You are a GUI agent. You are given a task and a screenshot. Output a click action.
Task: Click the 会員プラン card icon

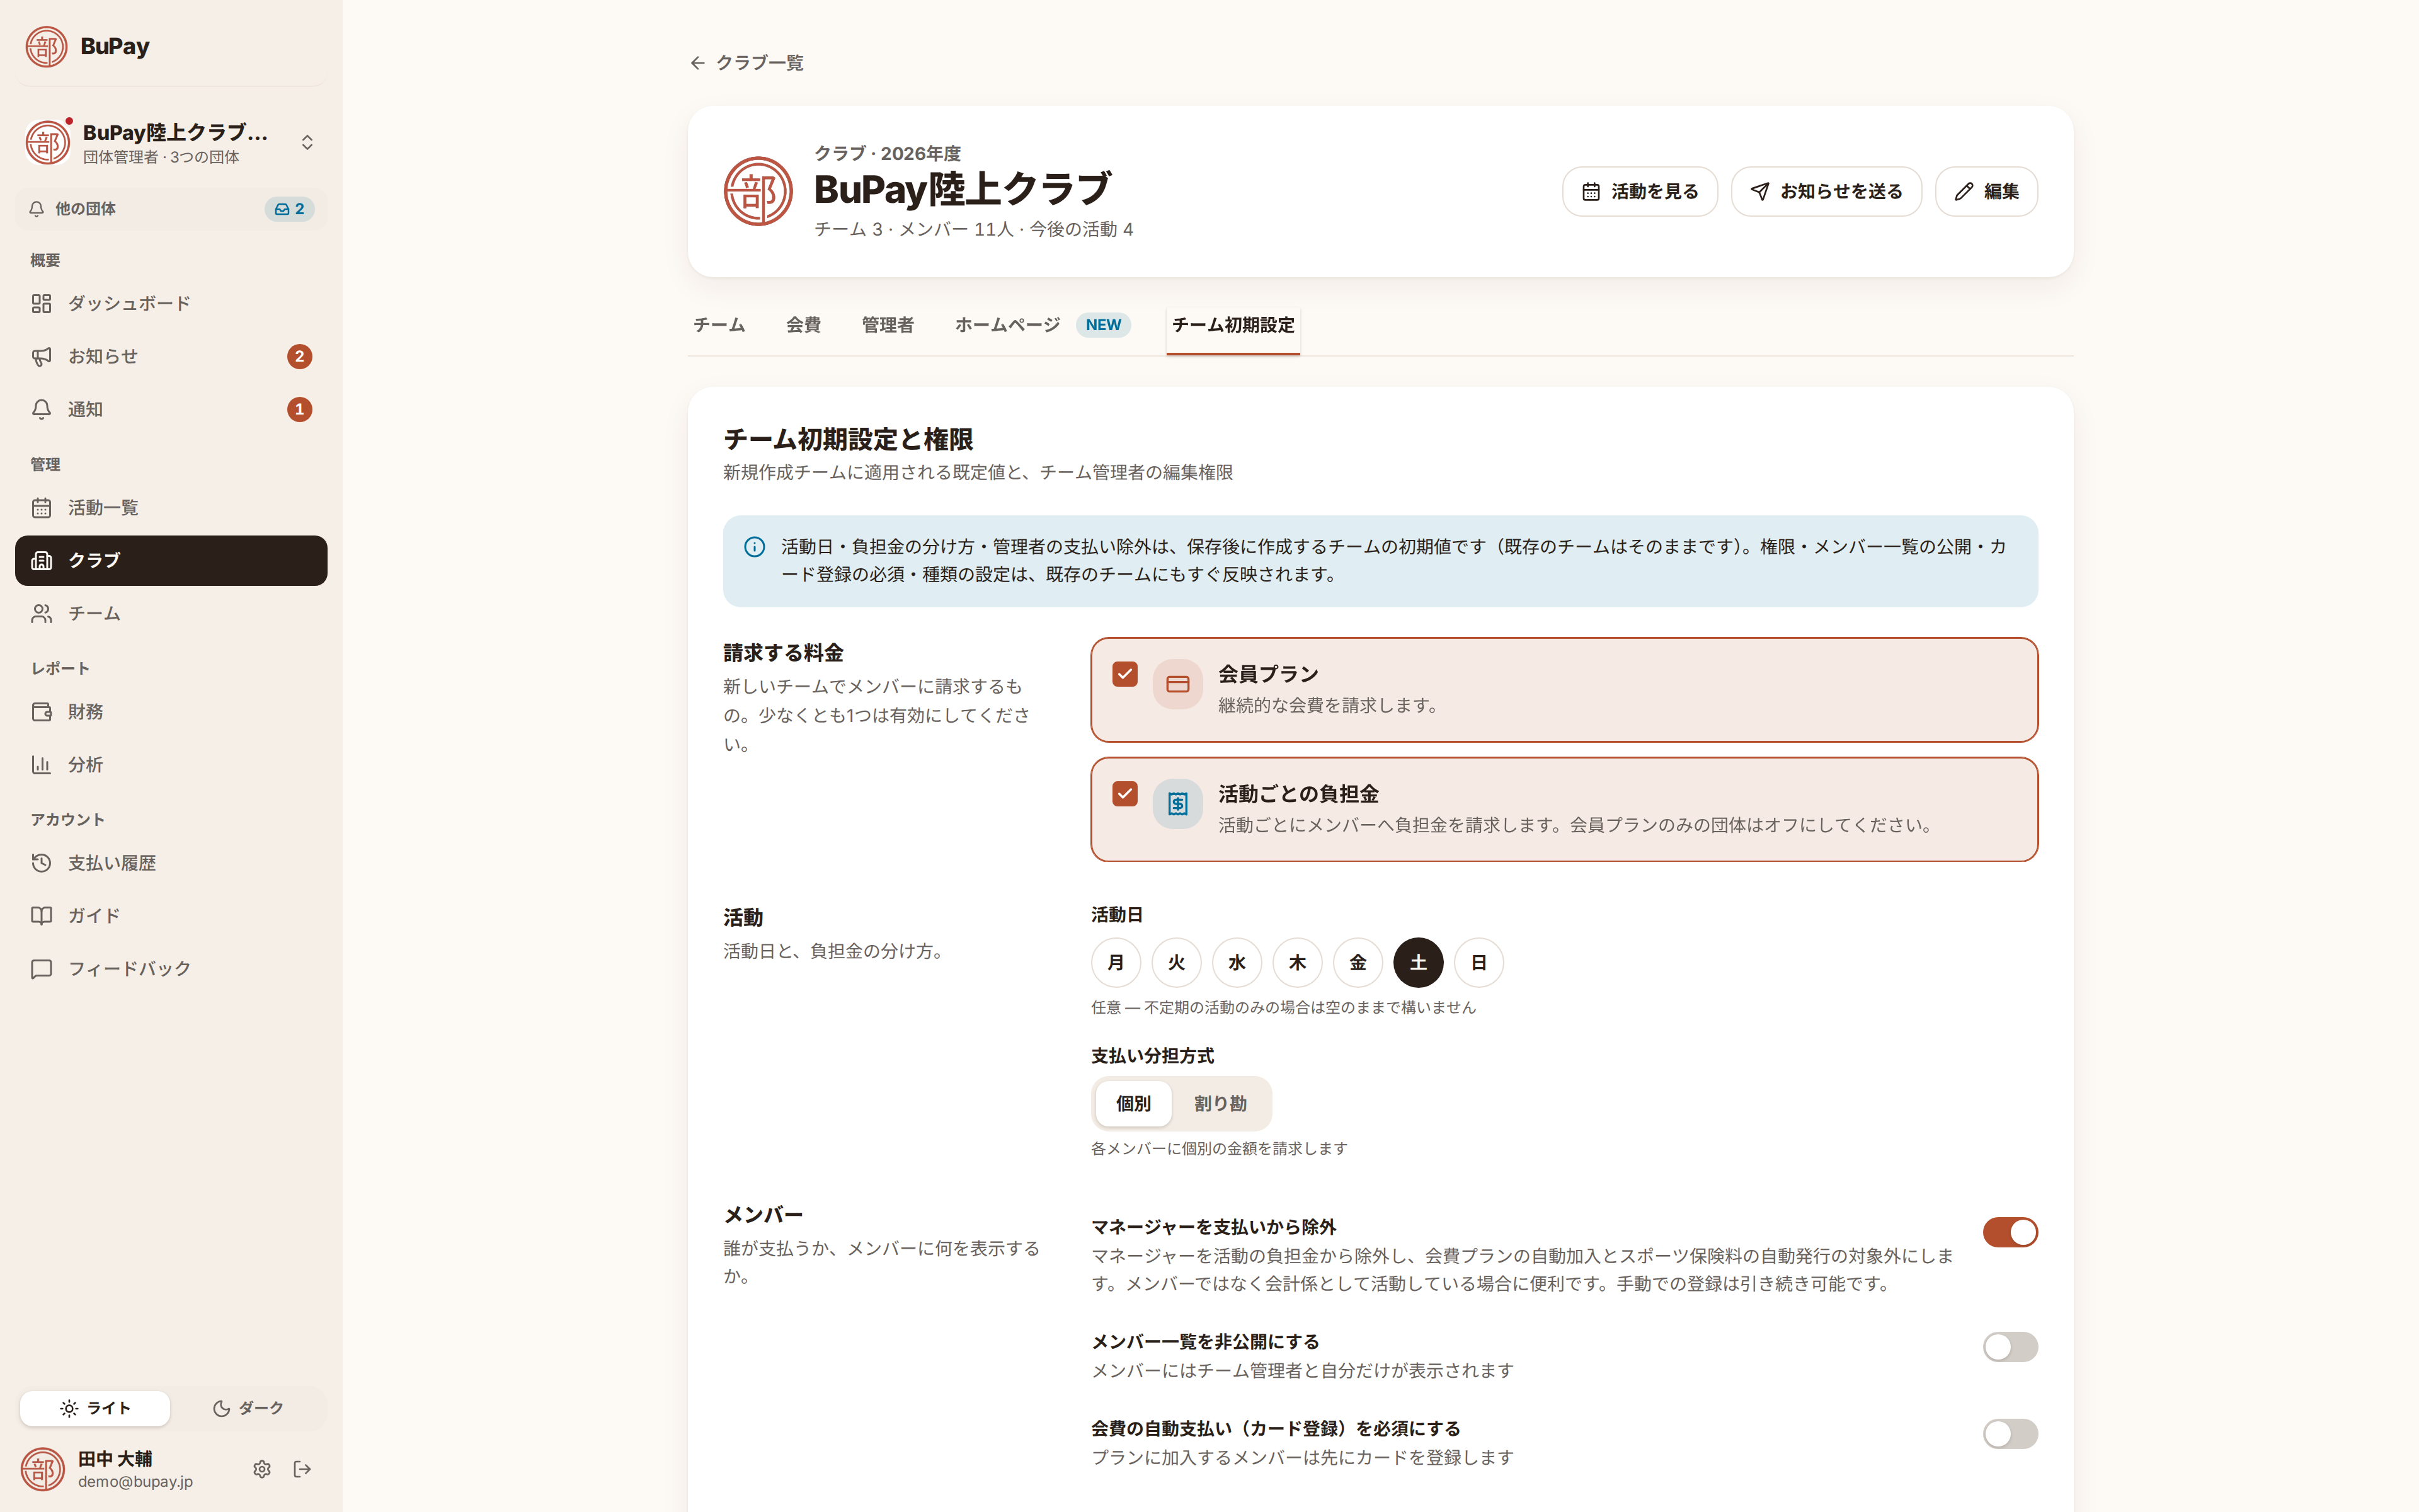[1177, 685]
